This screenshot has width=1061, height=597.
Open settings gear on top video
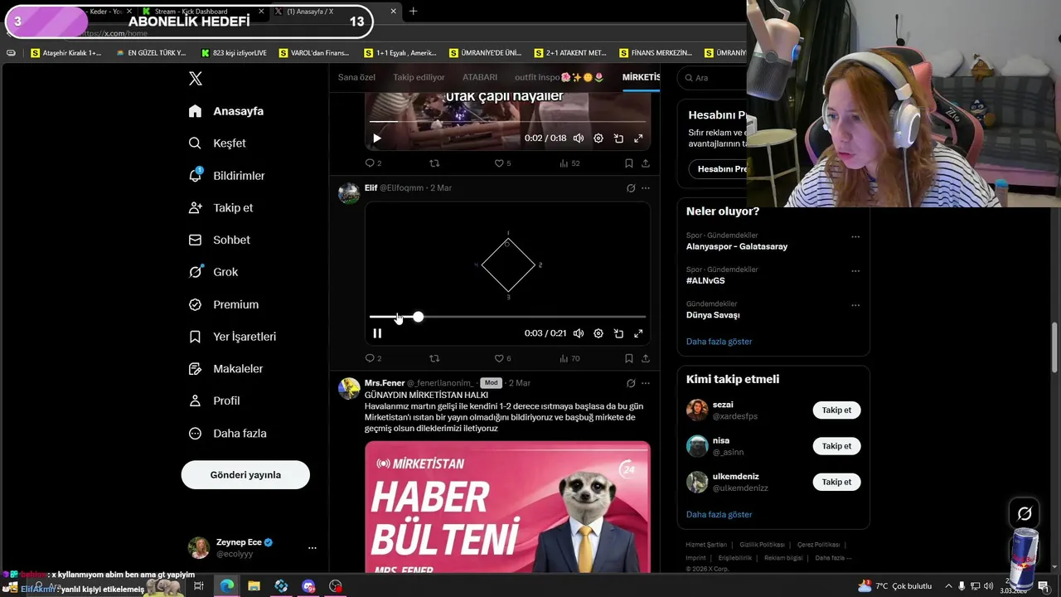tap(598, 138)
